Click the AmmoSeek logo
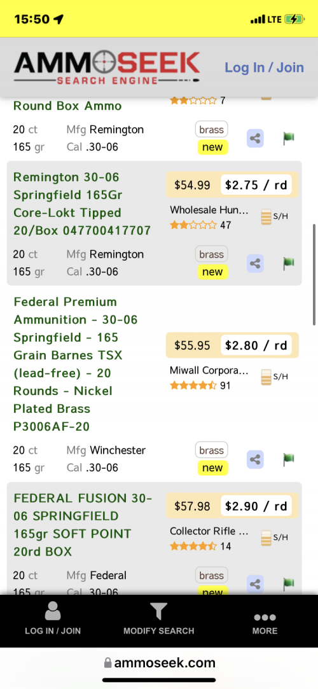This screenshot has width=318, height=689. 107,67
